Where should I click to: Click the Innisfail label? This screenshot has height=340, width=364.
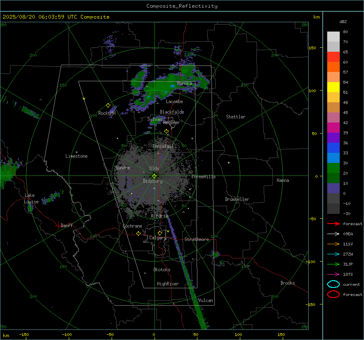point(163,146)
